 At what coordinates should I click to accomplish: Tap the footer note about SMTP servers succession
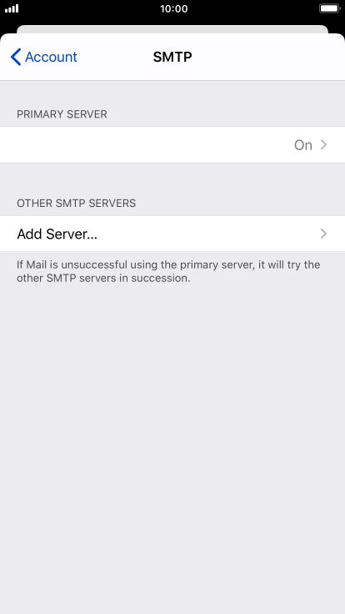click(168, 272)
